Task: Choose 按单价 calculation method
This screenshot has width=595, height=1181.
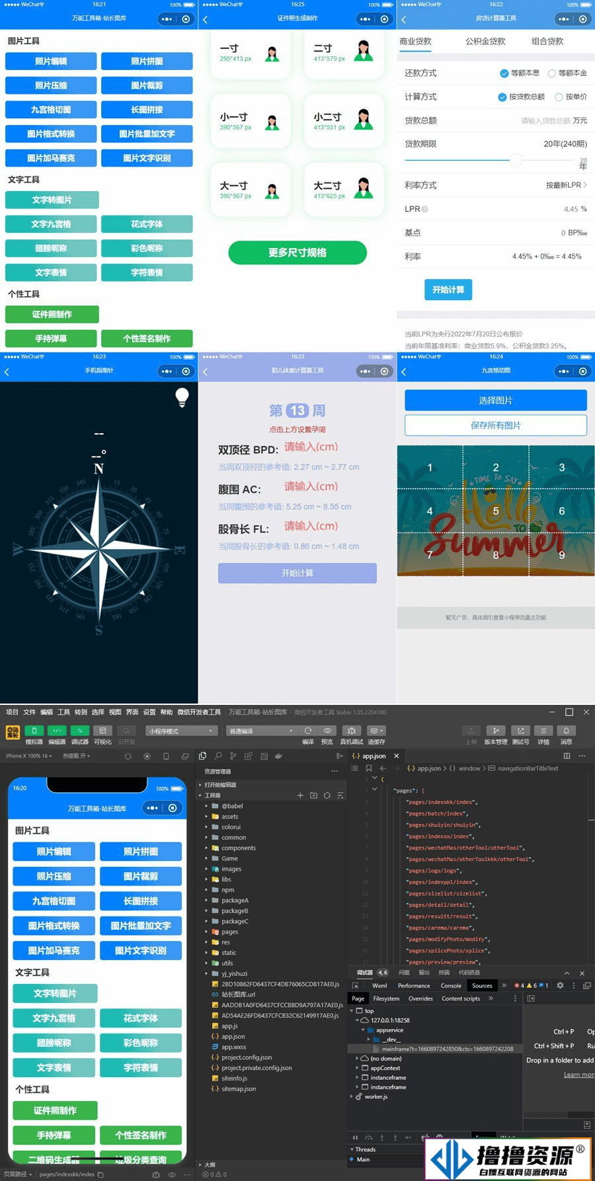Action: [571, 97]
